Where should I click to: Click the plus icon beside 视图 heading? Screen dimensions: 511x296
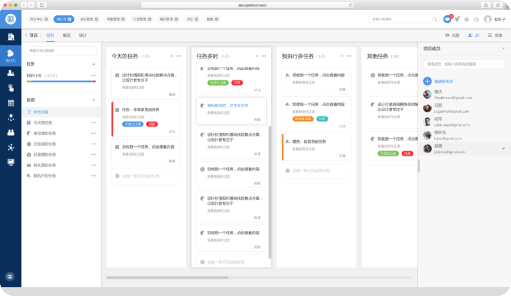pos(94,100)
